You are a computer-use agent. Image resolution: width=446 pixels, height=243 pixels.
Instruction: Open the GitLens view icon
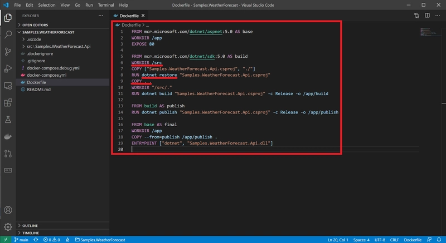[x=8, y=170]
